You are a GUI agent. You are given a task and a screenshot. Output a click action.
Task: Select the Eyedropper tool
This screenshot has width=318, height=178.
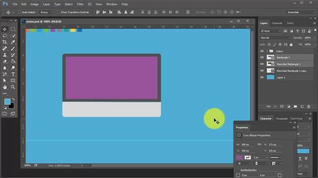pos(13,42)
